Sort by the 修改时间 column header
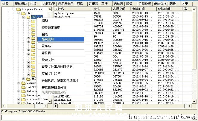The height and width of the screenshot is (121, 198). pyautogui.click(x=170, y=9)
